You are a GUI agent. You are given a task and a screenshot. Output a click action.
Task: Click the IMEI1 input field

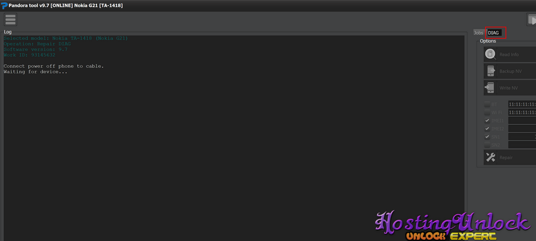(x=522, y=120)
